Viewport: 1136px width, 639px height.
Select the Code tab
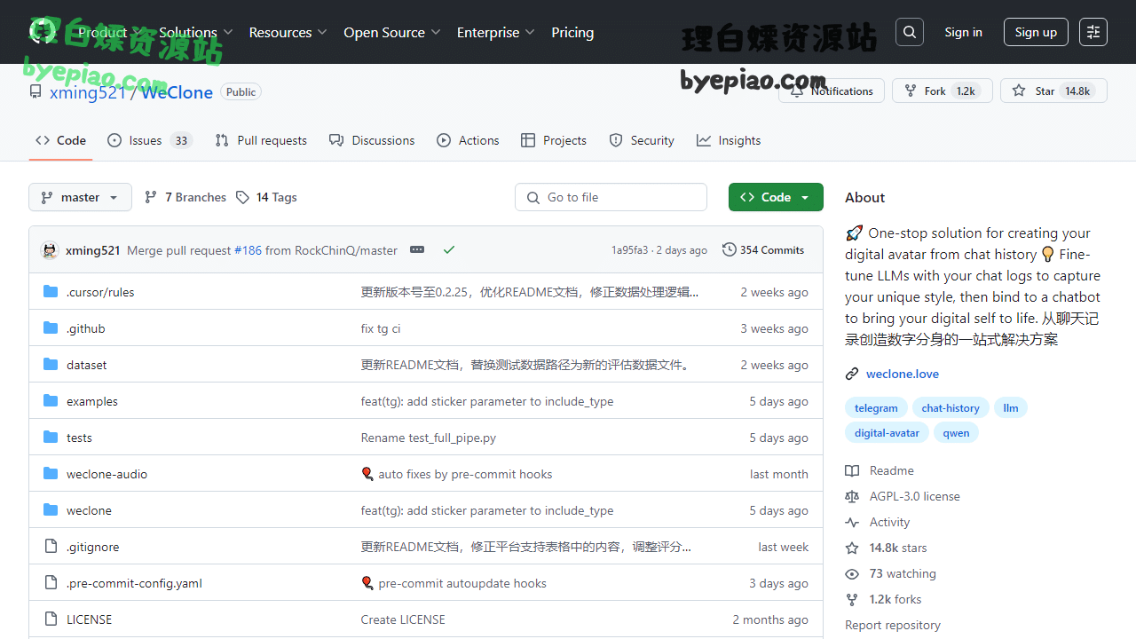pos(60,140)
